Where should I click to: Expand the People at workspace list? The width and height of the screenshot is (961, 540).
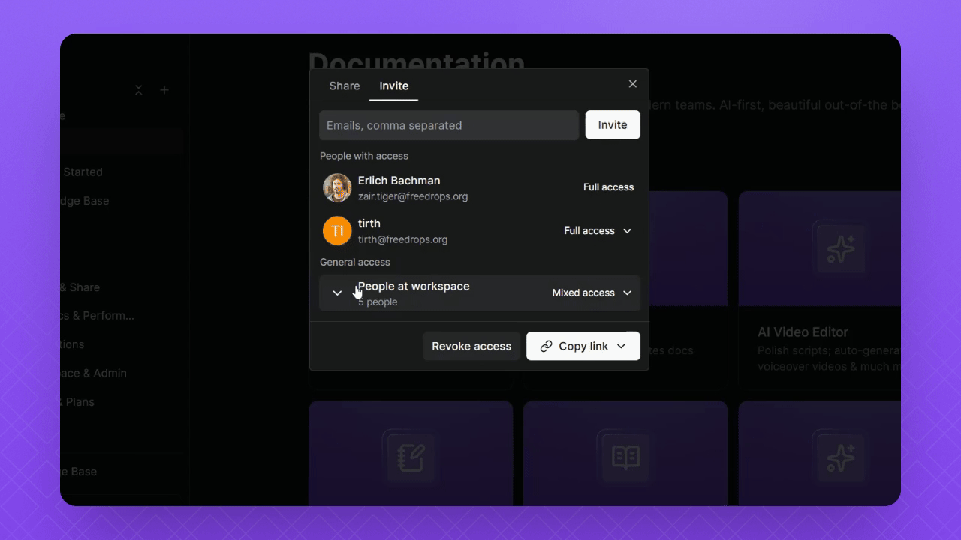(x=337, y=293)
